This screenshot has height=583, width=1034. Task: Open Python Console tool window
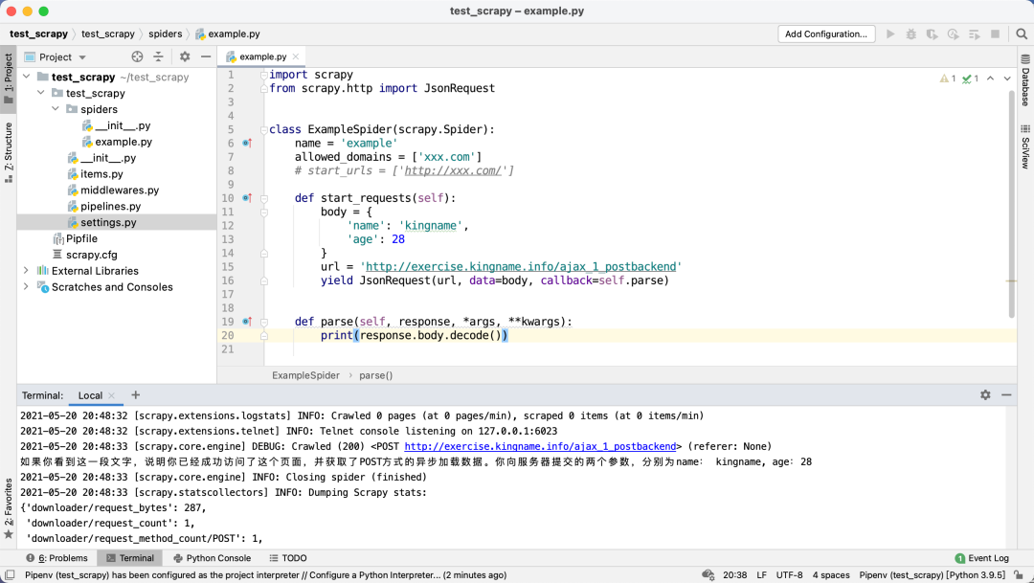pyautogui.click(x=212, y=558)
